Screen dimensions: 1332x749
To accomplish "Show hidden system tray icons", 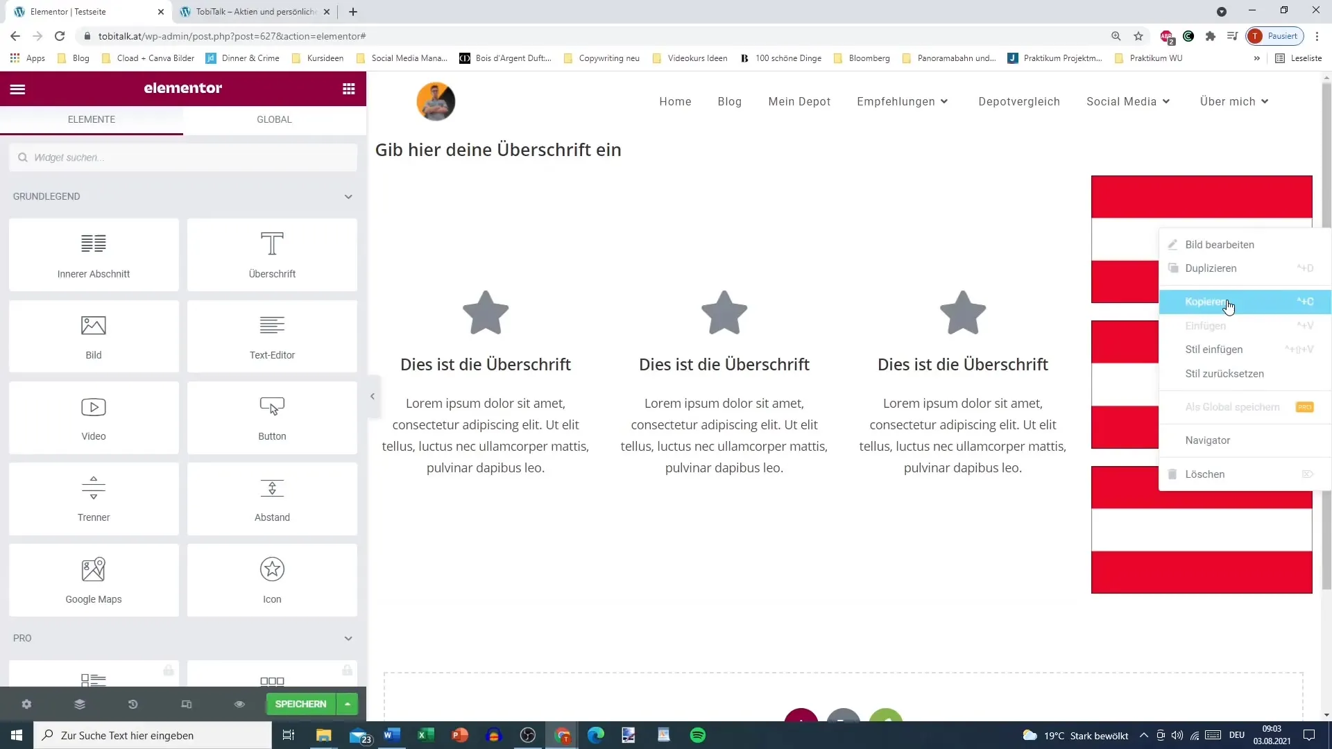I will (x=1144, y=735).
